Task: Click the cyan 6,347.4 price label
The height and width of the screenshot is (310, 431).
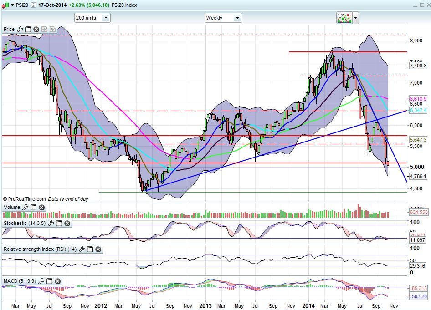Action: point(418,110)
